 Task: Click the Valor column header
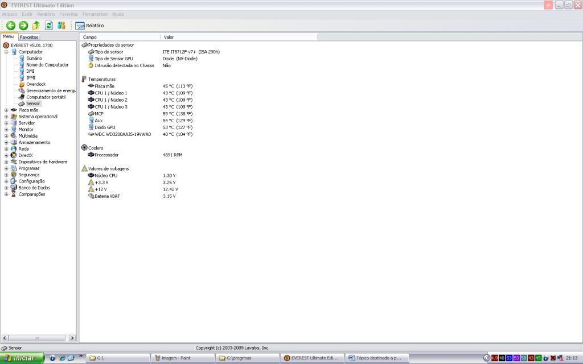coord(239,37)
